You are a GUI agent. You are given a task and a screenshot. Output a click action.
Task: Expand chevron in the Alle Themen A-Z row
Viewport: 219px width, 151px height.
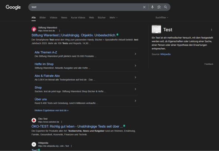(135, 54)
